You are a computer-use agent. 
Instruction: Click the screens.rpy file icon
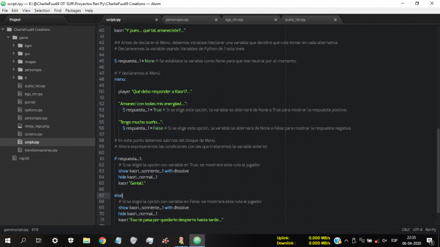tap(19, 134)
